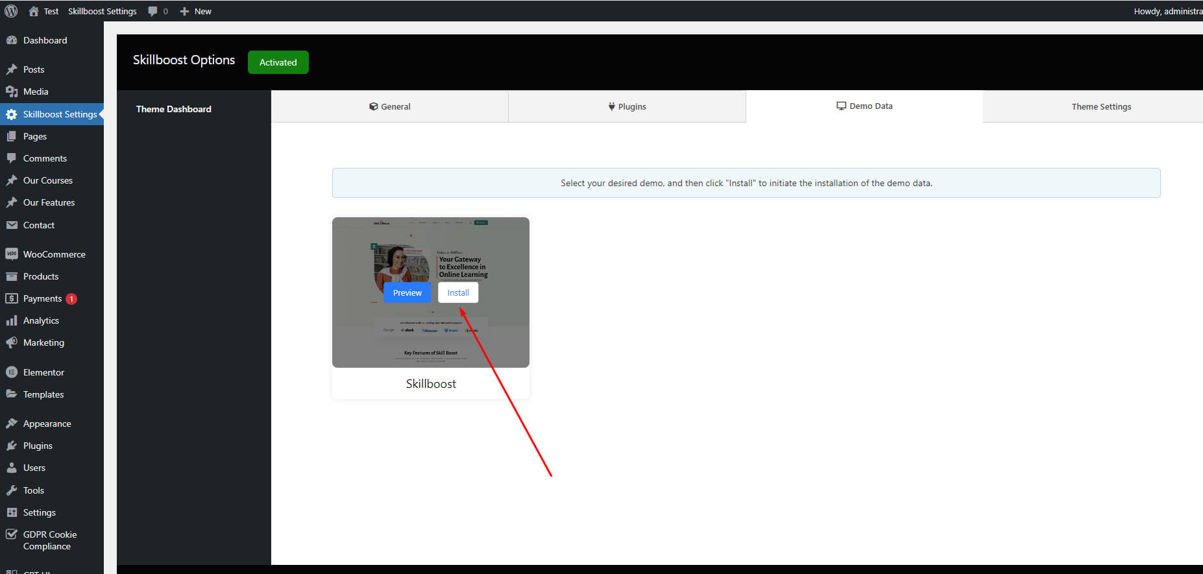Click the Payments notification badge
The height and width of the screenshot is (574, 1203).
(71, 299)
